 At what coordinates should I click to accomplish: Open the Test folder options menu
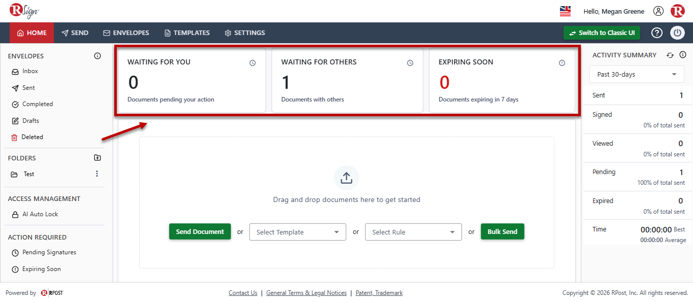point(97,174)
